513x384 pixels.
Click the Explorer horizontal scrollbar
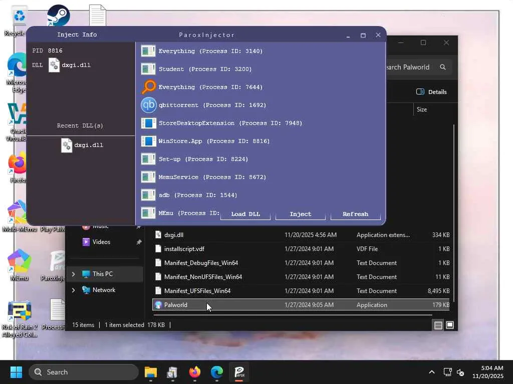pos(293,315)
